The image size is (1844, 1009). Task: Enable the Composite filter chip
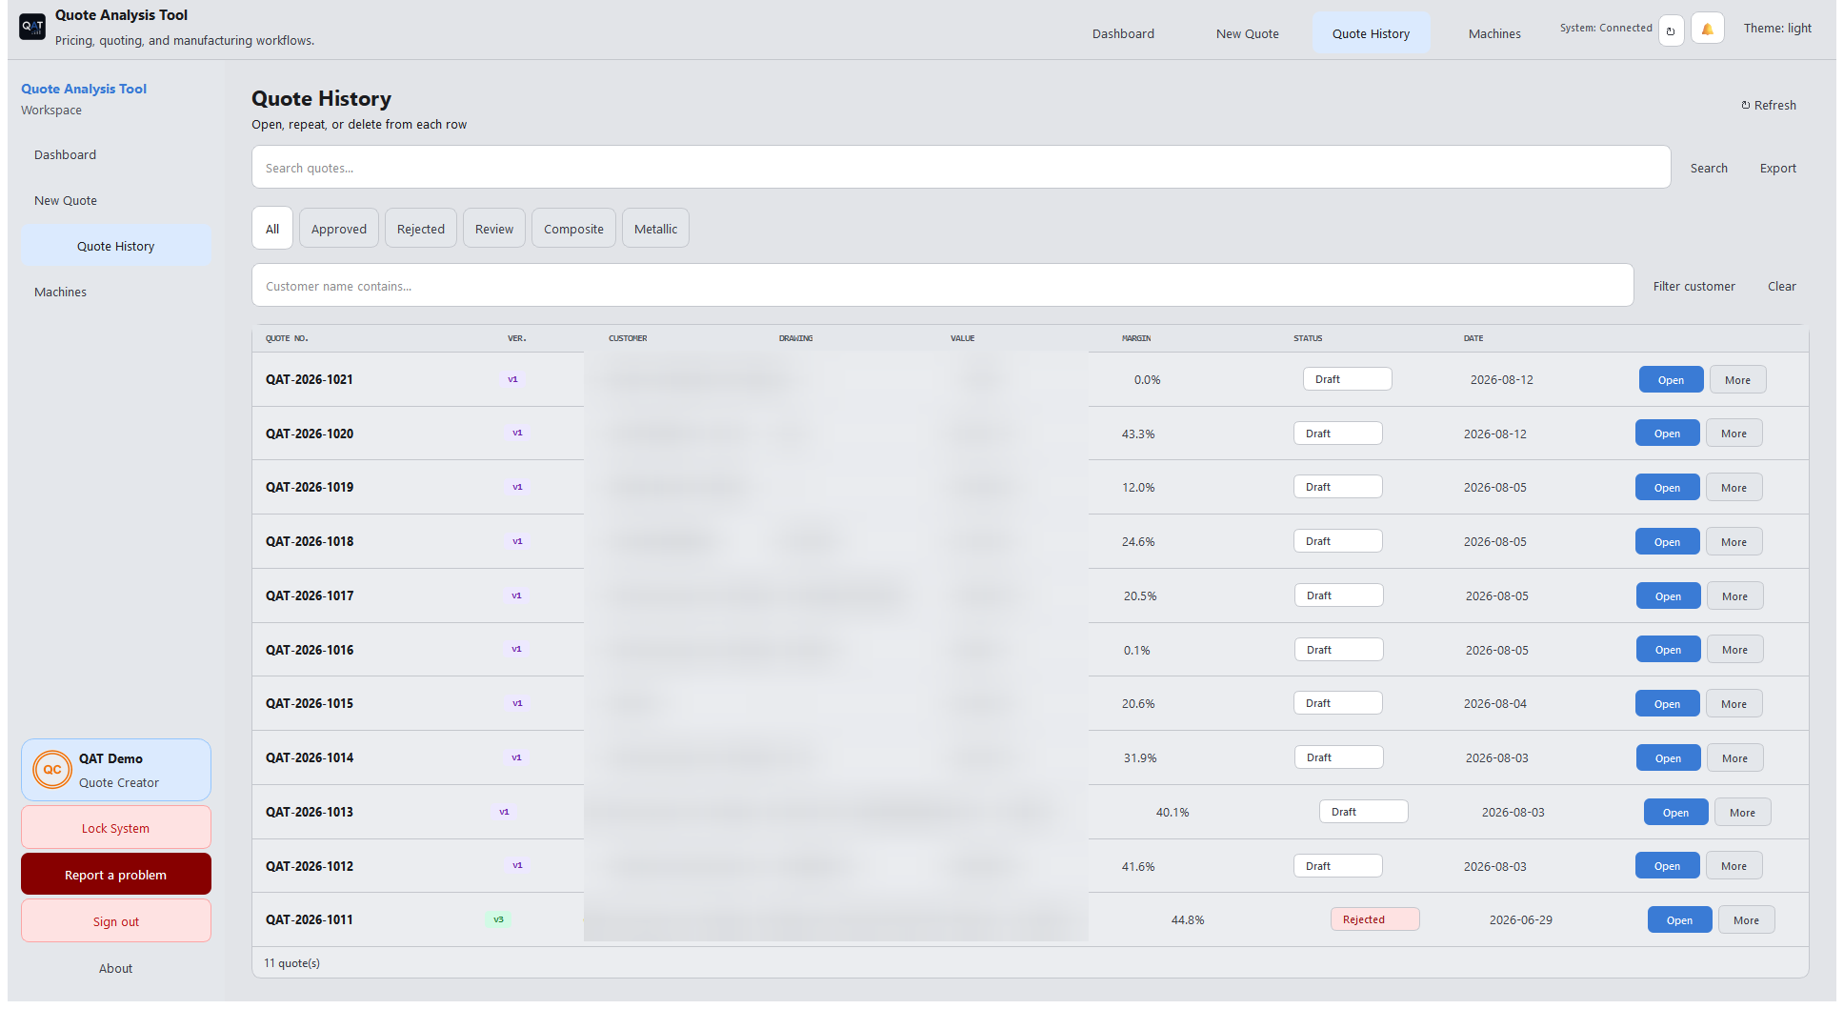pyautogui.click(x=573, y=229)
